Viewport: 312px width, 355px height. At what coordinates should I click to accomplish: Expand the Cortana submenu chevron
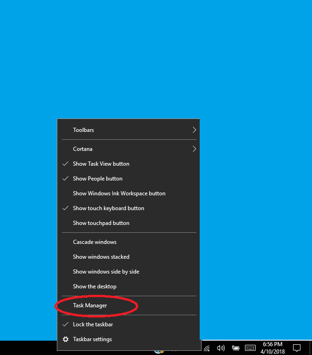[194, 149]
